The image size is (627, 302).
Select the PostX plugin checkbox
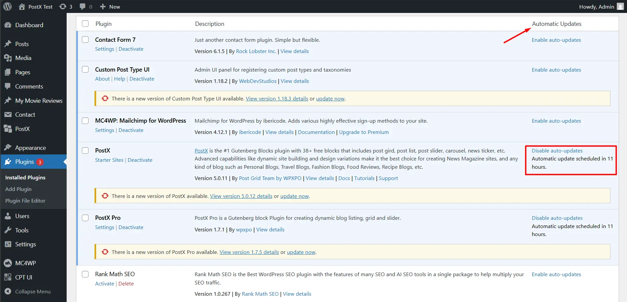point(85,150)
